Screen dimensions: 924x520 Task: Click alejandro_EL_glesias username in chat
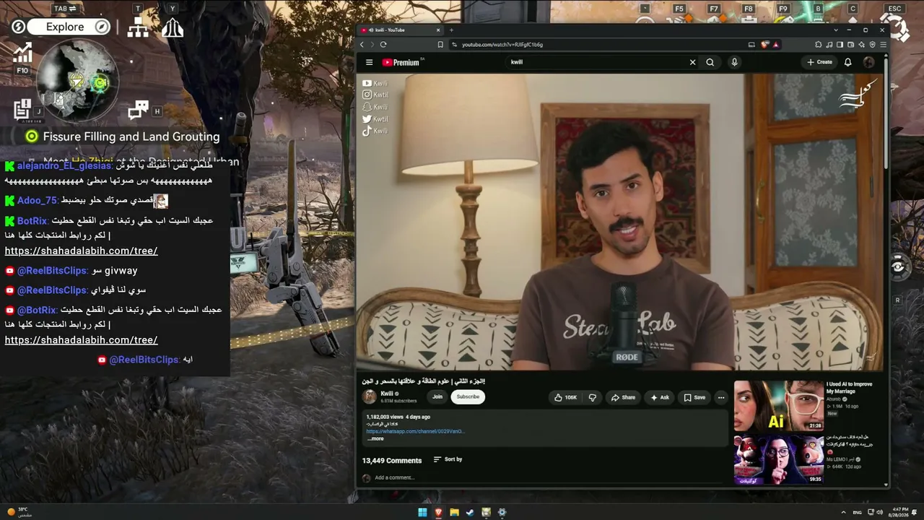pyautogui.click(x=64, y=165)
